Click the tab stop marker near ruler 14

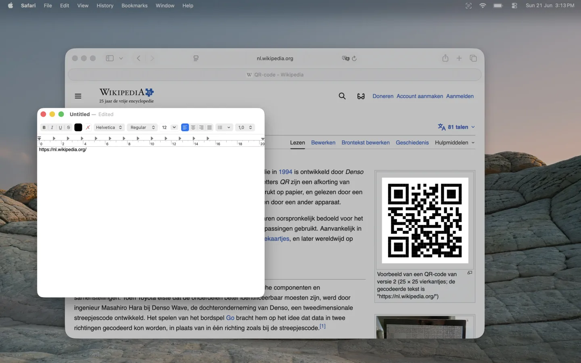pos(194,138)
